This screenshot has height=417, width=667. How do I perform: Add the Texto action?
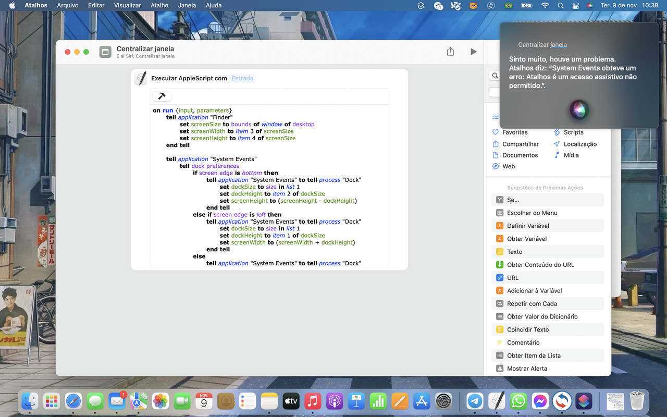(548, 252)
